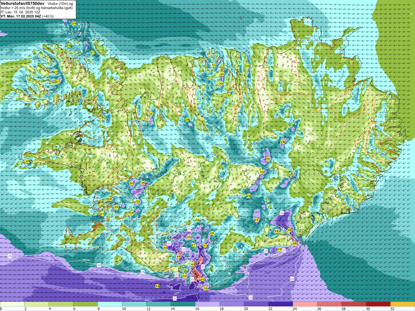Click the '20' tick on legend scale

246,309
